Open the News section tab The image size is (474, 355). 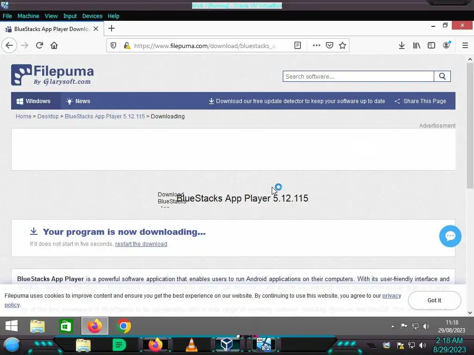pos(78,101)
